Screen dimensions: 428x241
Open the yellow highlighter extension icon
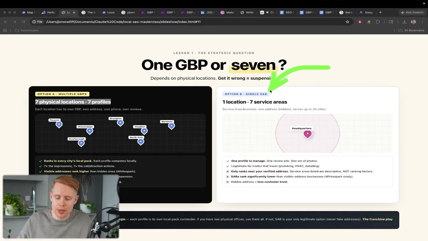pyautogui.click(x=369, y=22)
